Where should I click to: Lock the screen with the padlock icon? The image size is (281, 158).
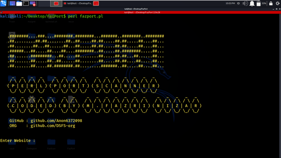[x=271, y=3]
